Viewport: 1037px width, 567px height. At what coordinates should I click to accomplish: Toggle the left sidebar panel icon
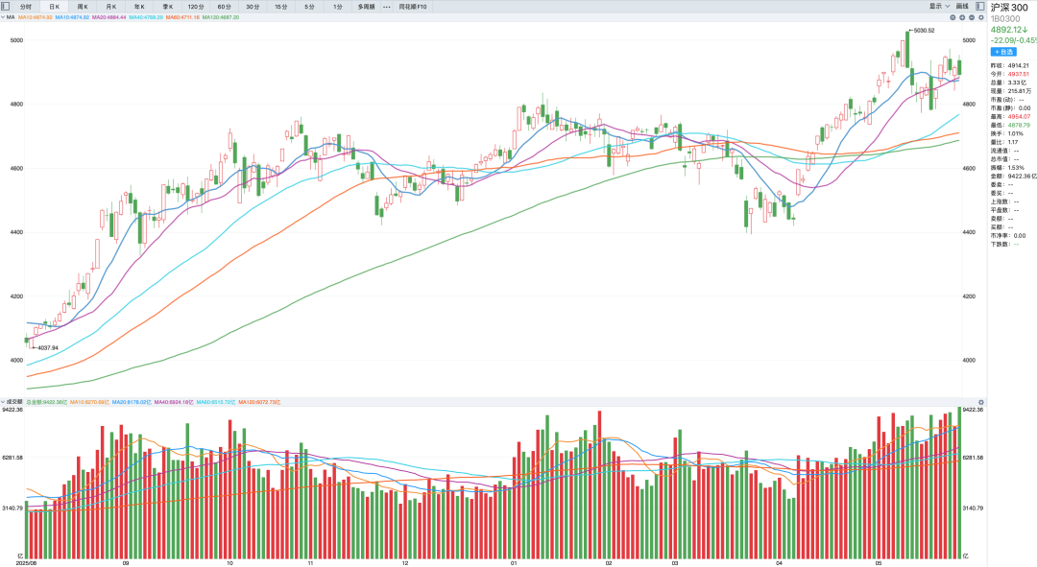tap(6, 7)
